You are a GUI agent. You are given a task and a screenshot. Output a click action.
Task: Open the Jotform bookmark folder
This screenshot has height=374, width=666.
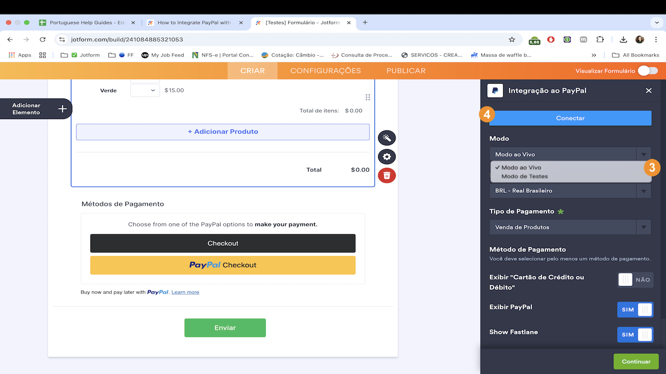point(80,55)
